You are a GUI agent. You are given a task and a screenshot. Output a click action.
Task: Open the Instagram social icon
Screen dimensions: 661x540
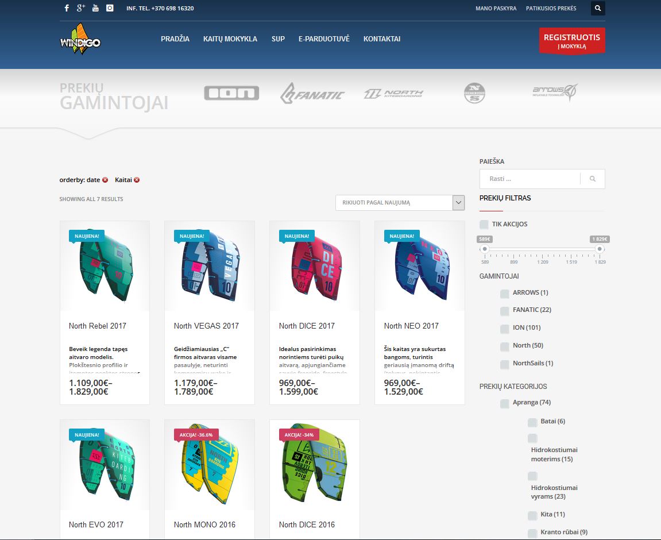(x=110, y=8)
